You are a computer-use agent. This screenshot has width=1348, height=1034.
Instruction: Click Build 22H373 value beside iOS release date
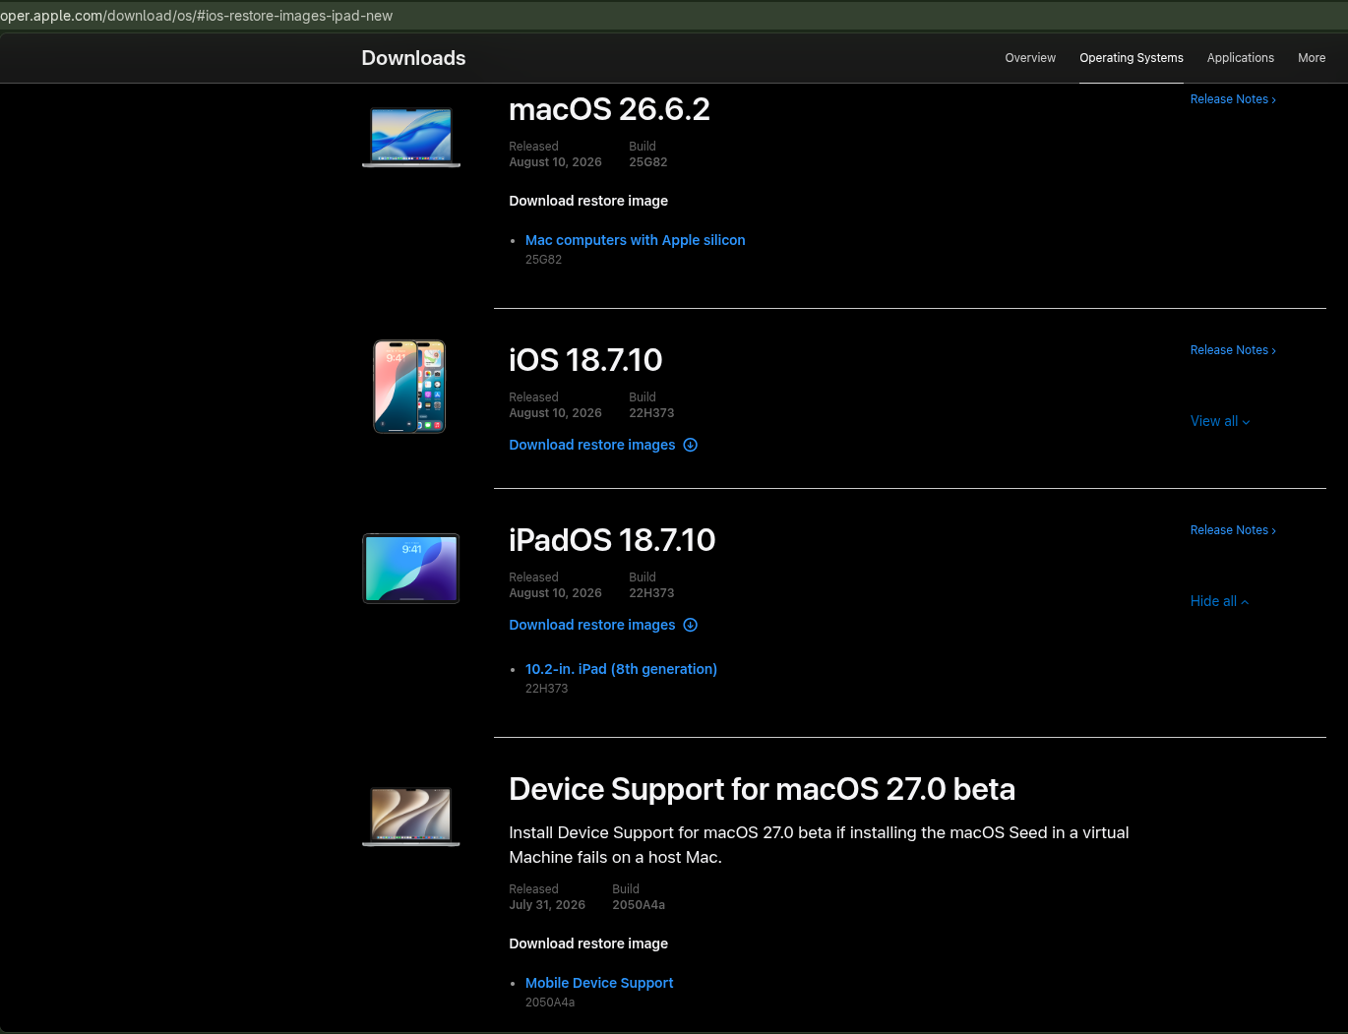[651, 413]
